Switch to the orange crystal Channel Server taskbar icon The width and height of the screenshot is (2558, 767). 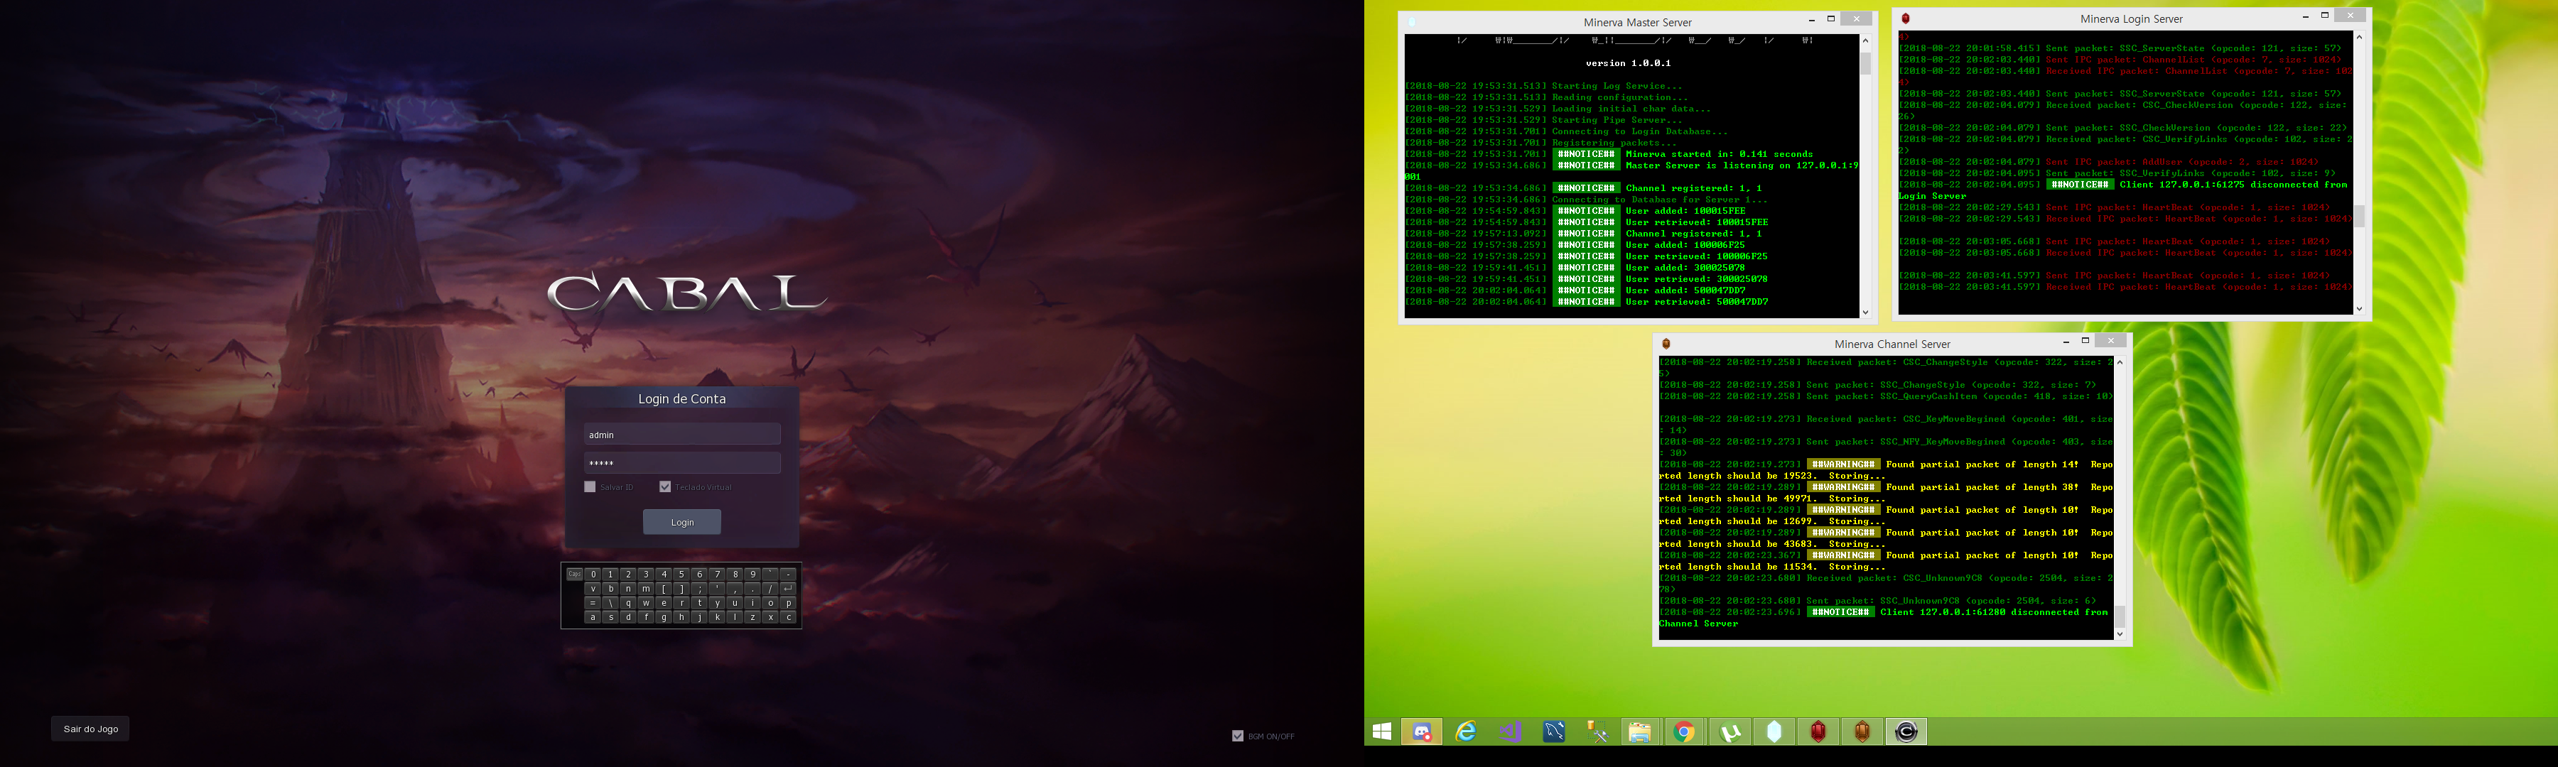pyautogui.click(x=1862, y=732)
